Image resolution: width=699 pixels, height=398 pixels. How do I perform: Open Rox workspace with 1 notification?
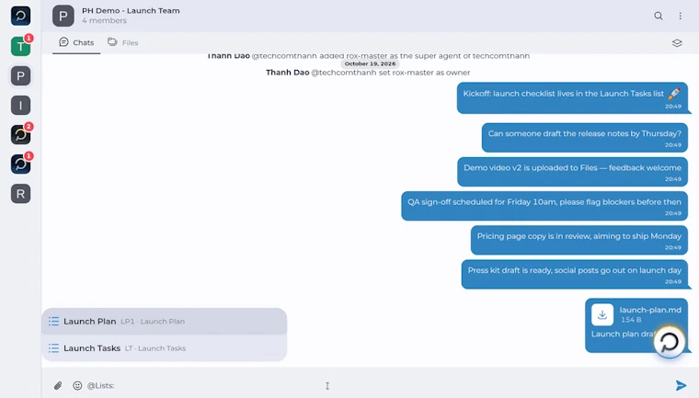point(20,164)
